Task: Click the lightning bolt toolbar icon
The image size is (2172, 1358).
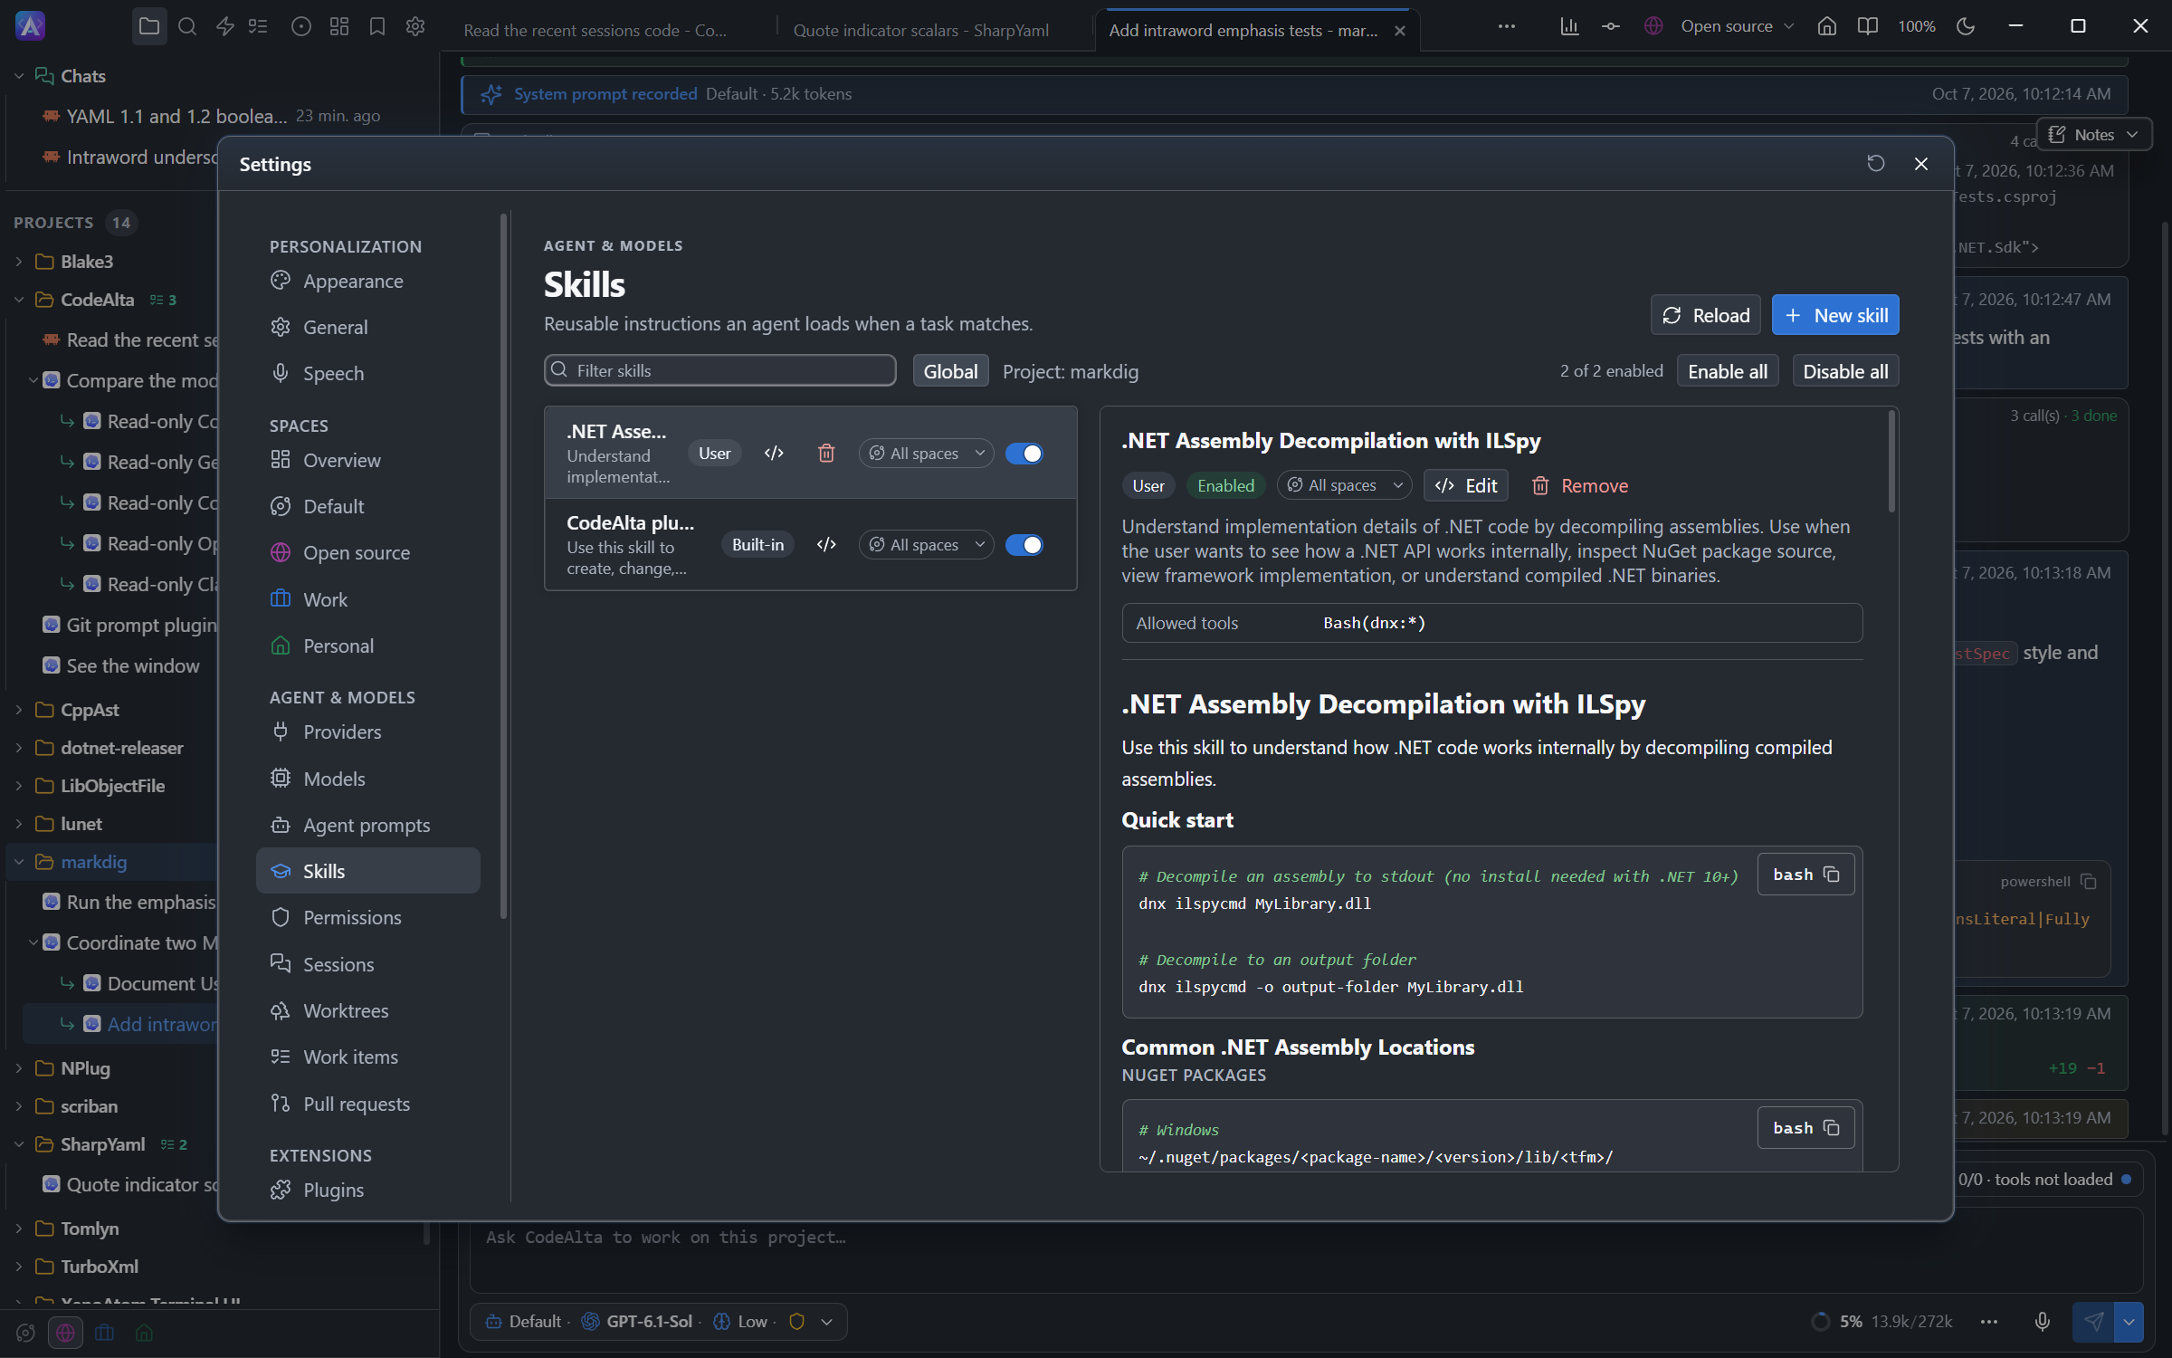Action: [x=225, y=26]
